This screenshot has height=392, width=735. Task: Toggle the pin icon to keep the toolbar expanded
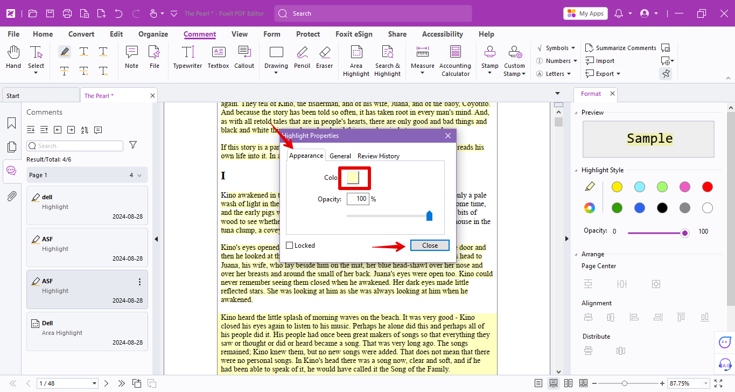click(x=666, y=74)
